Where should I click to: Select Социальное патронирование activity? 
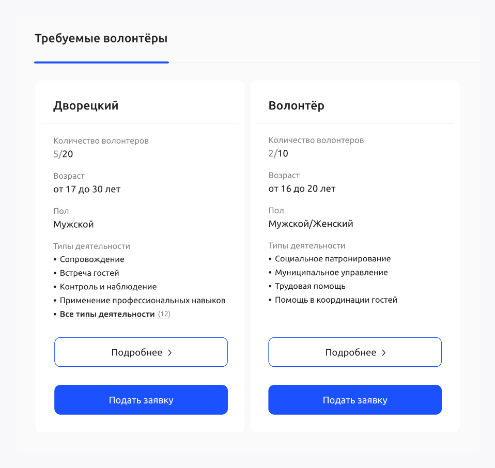click(333, 259)
